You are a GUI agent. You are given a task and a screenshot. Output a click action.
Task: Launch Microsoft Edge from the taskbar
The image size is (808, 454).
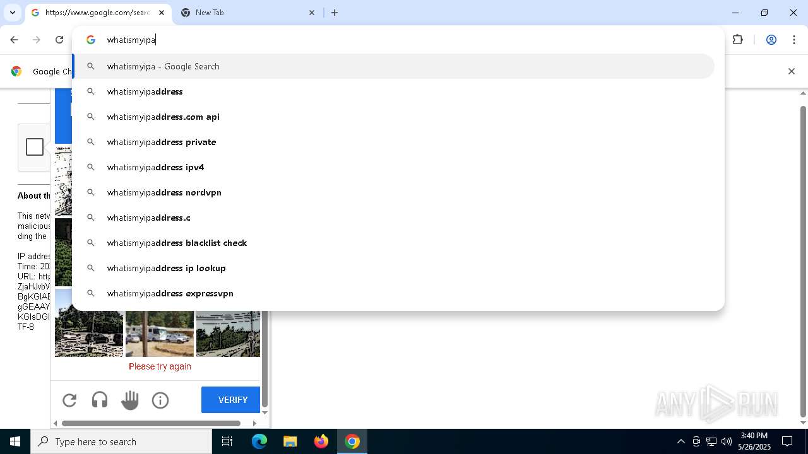pyautogui.click(x=259, y=441)
